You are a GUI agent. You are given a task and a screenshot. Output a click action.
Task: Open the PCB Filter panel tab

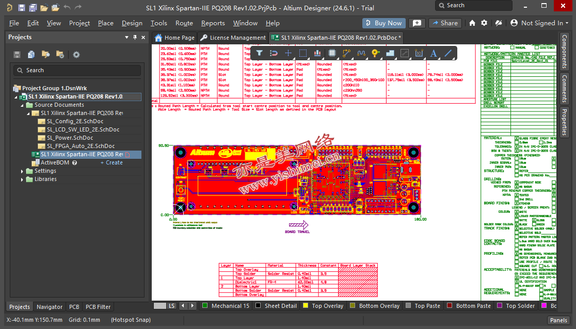(98, 307)
